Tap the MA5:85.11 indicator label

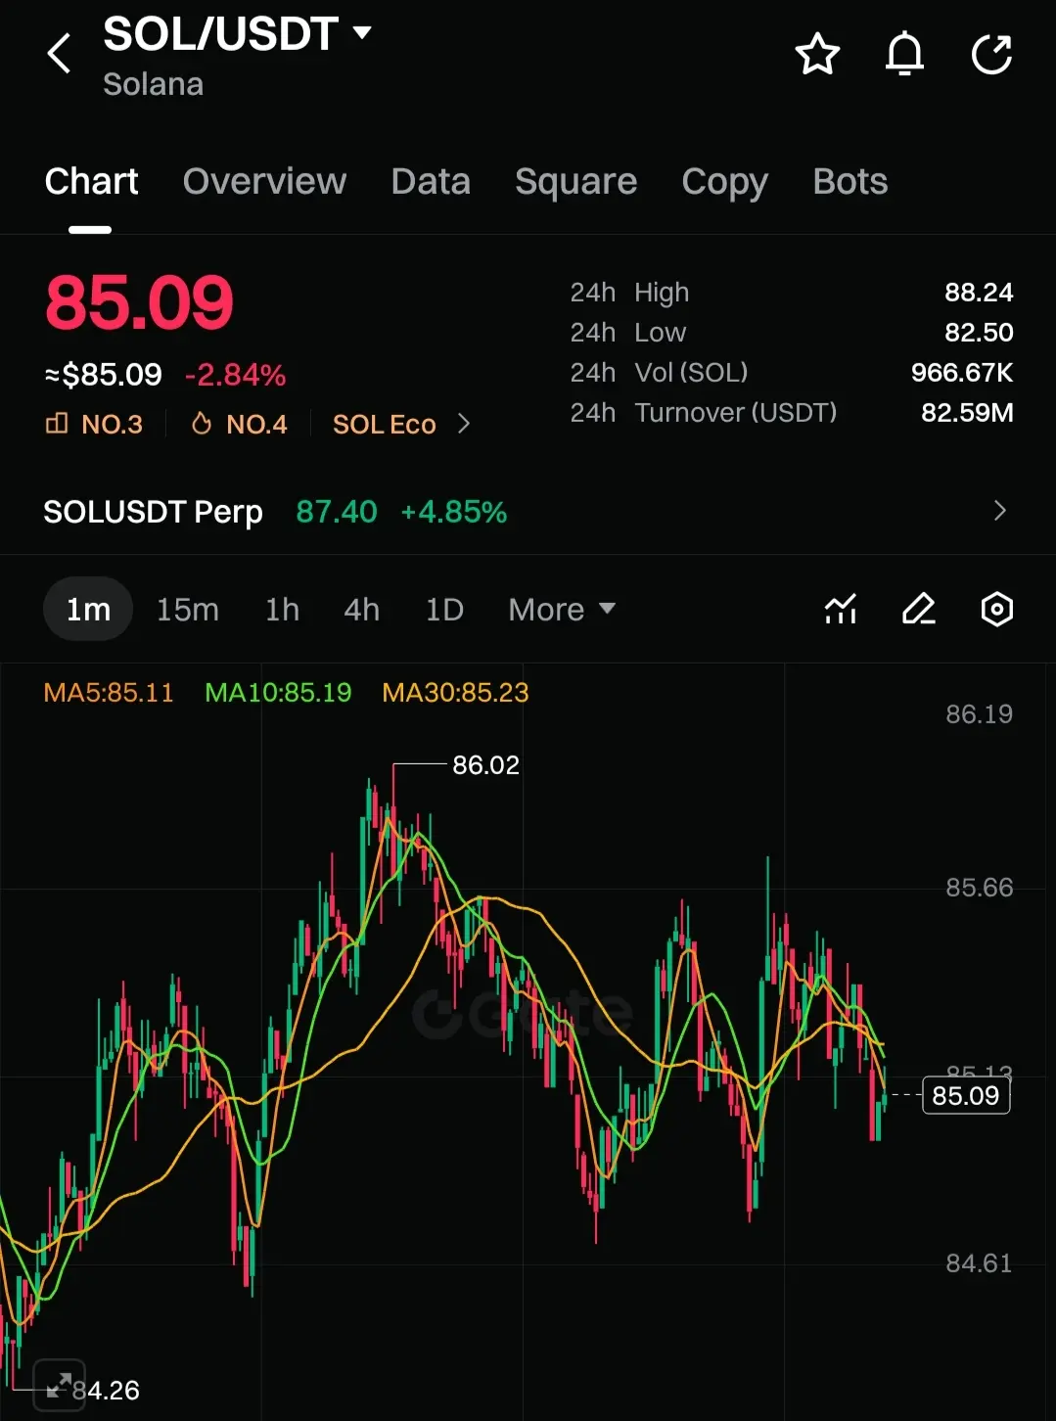(x=109, y=693)
